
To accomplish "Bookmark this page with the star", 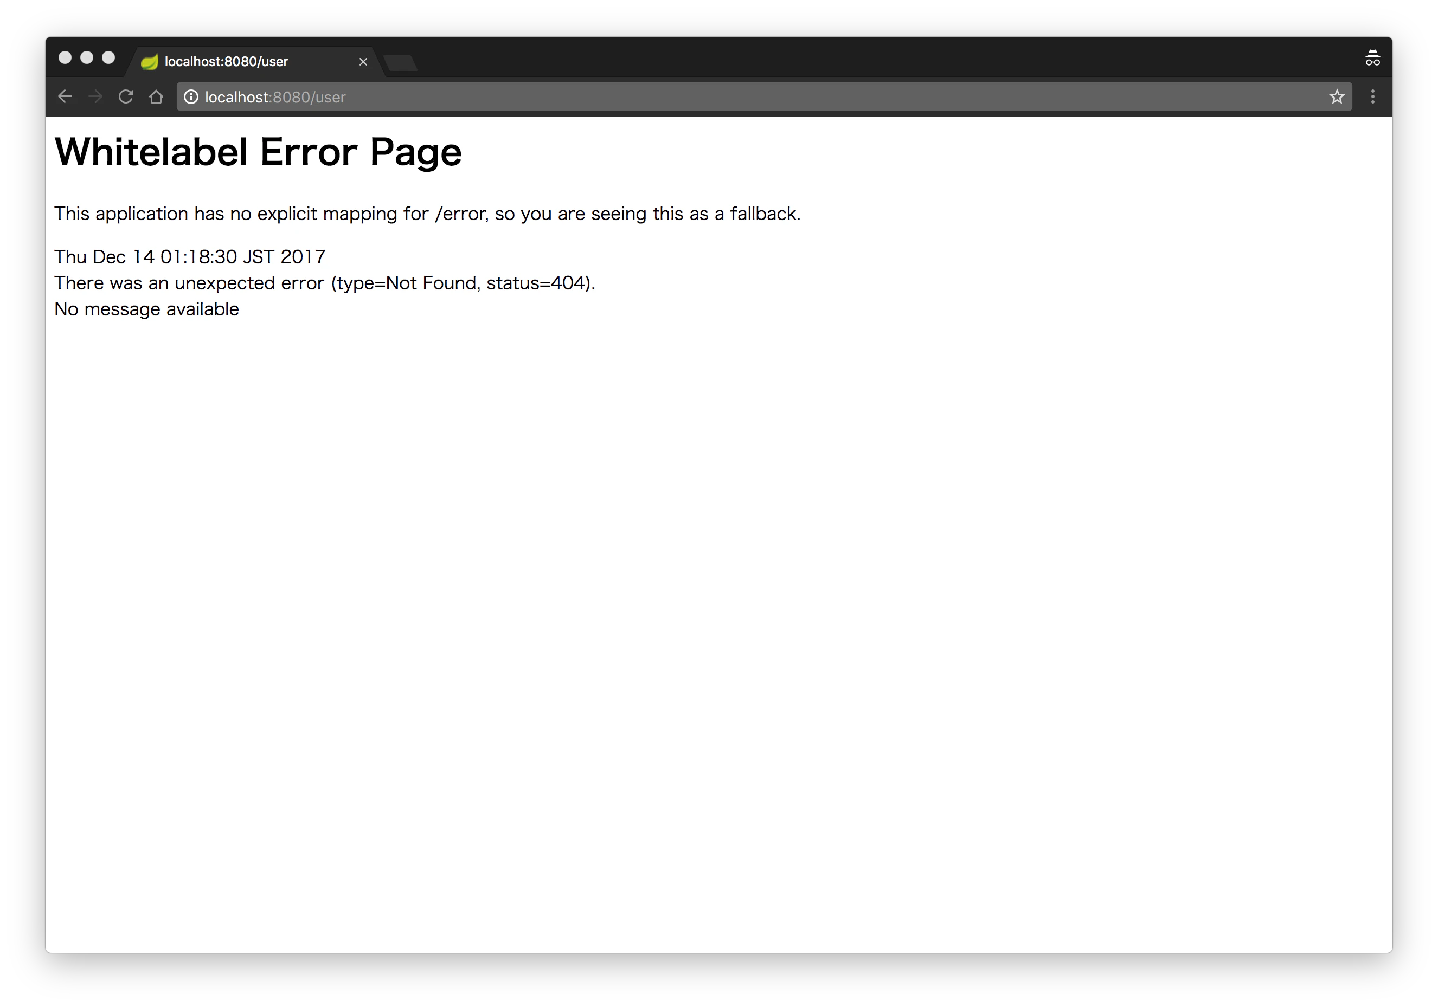I will (1337, 96).
